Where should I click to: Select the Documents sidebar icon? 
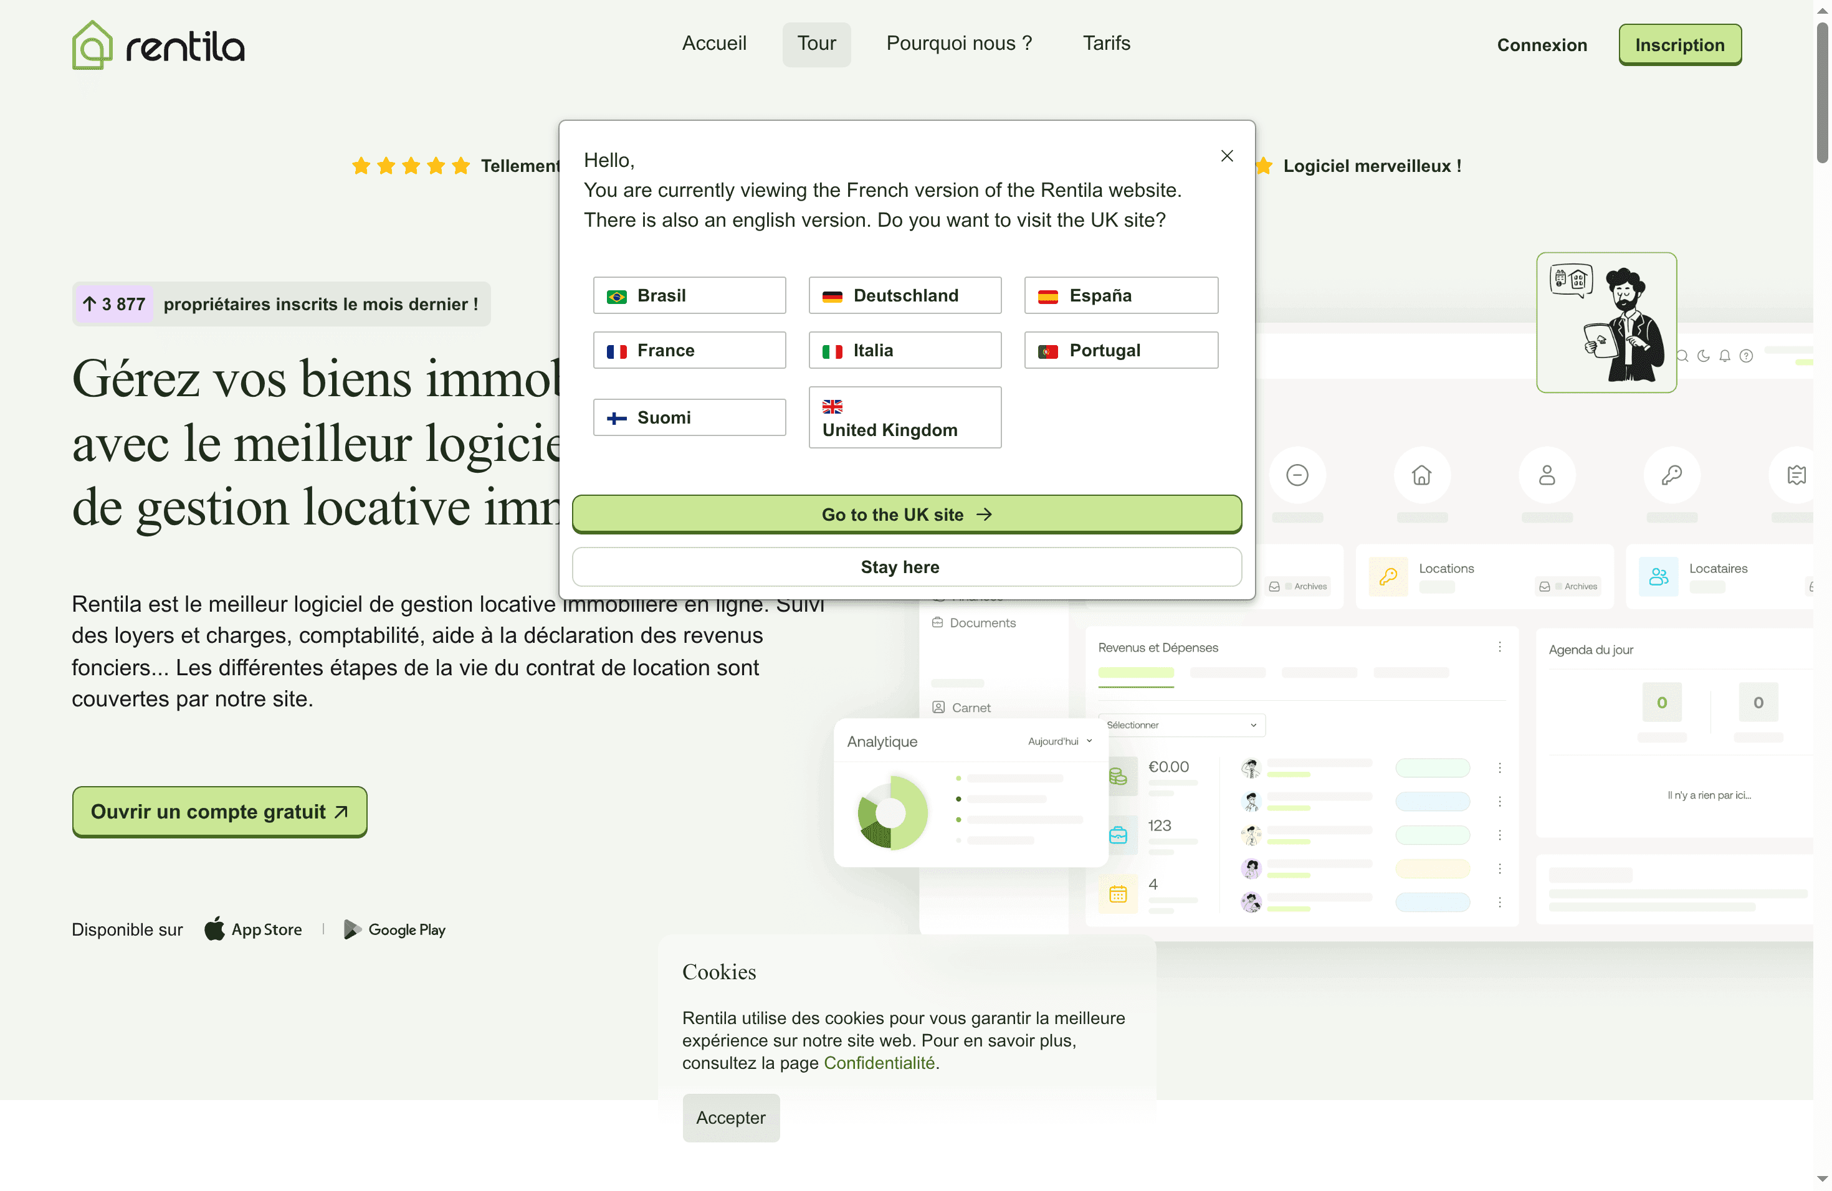point(938,622)
